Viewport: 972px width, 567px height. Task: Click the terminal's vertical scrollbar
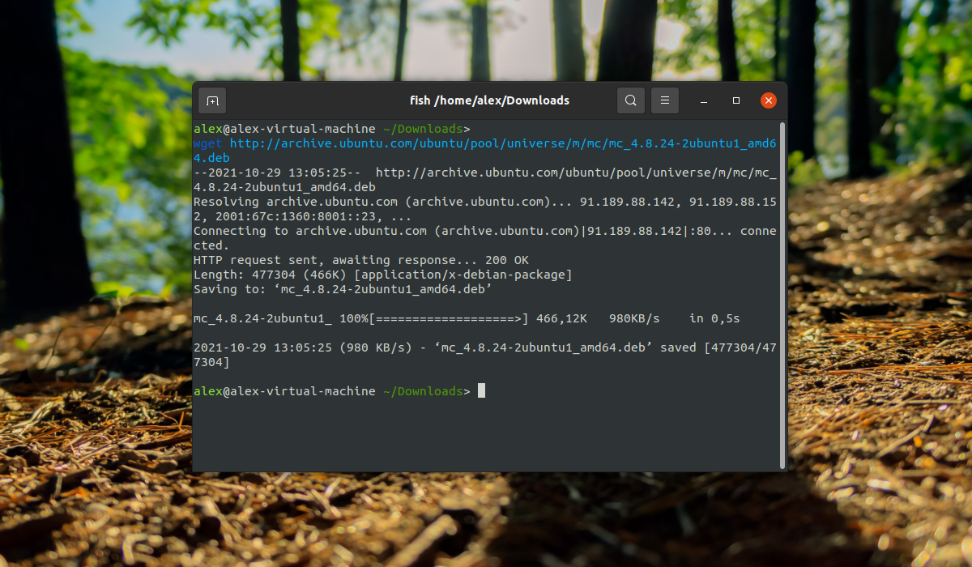click(x=782, y=292)
